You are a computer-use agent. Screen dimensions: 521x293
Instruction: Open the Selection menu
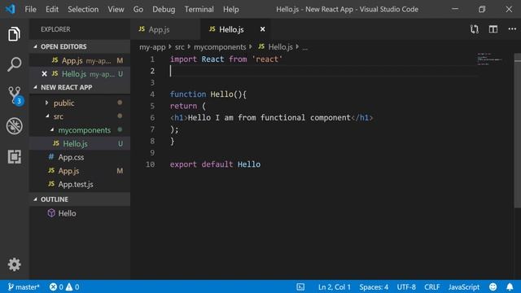[x=83, y=9]
